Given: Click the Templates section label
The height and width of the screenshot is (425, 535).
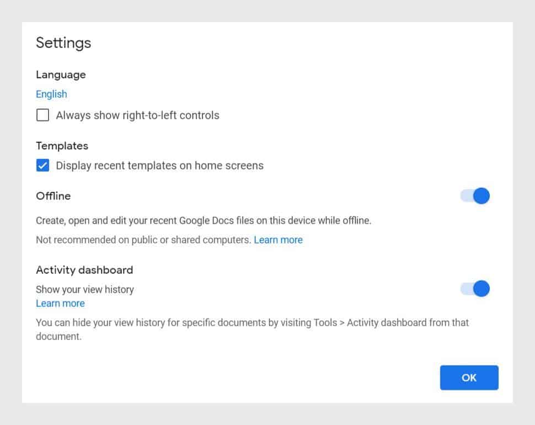Looking at the screenshot, I should [x=62, y=146].
